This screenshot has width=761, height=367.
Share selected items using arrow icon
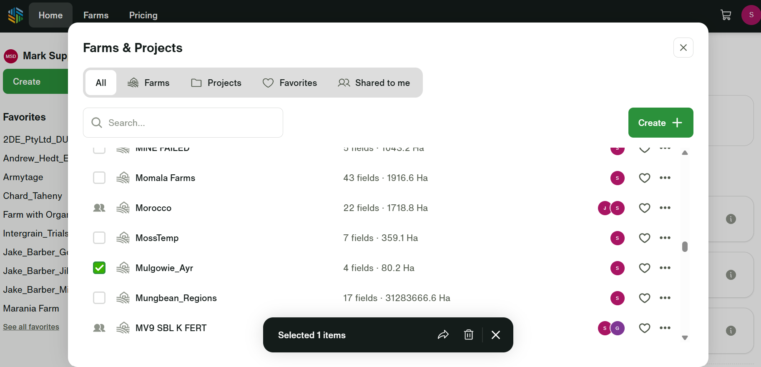point(443,335)
